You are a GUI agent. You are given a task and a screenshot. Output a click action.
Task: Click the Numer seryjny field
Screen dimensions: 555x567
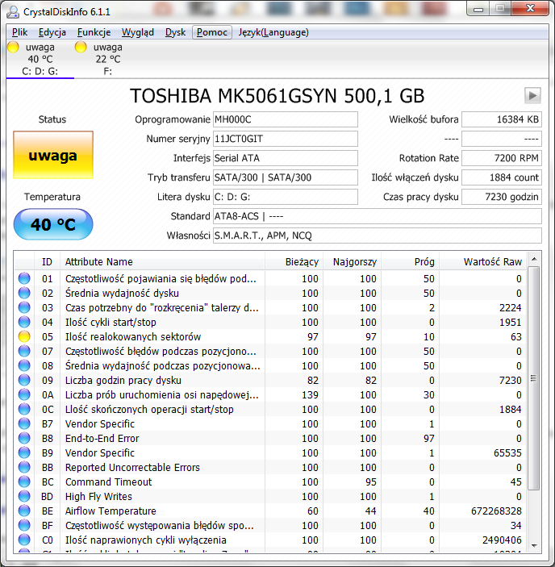[x=286, y=139]
